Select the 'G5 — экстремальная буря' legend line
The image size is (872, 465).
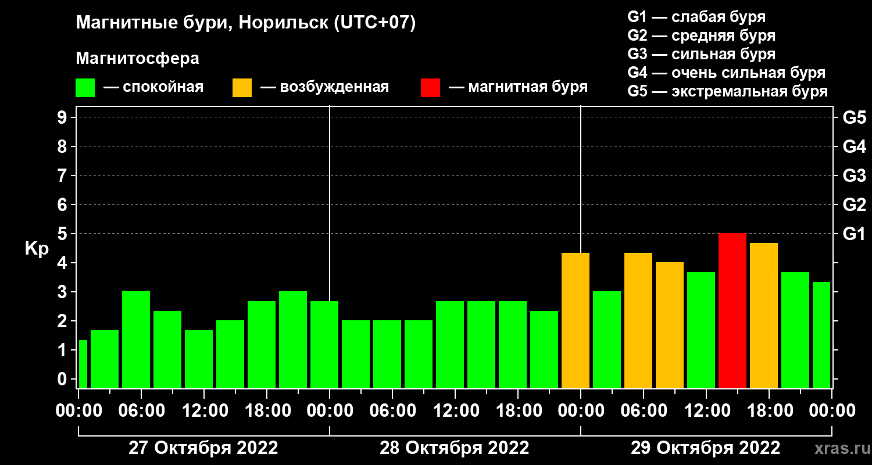coord(727,92)
